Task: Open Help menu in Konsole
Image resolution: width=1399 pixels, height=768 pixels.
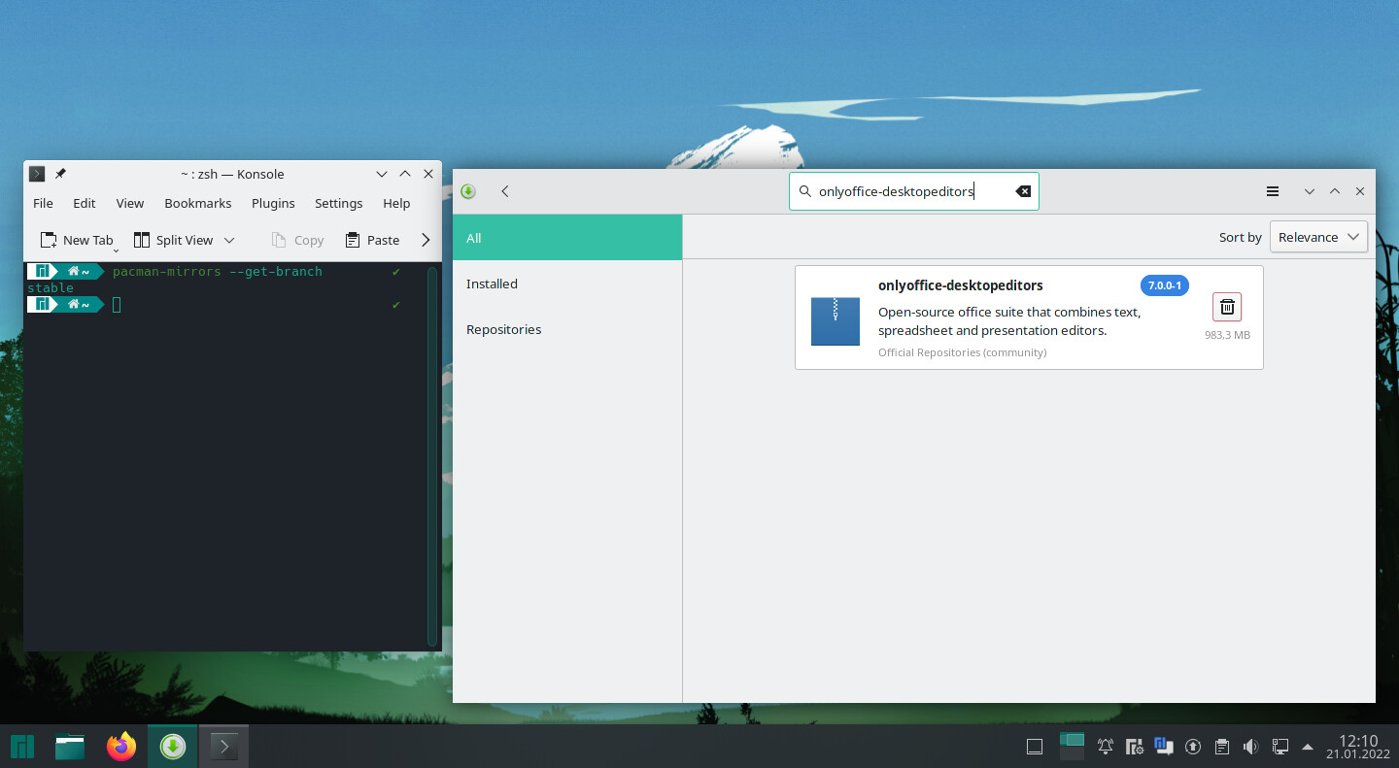Action: [x=396, y=203]
